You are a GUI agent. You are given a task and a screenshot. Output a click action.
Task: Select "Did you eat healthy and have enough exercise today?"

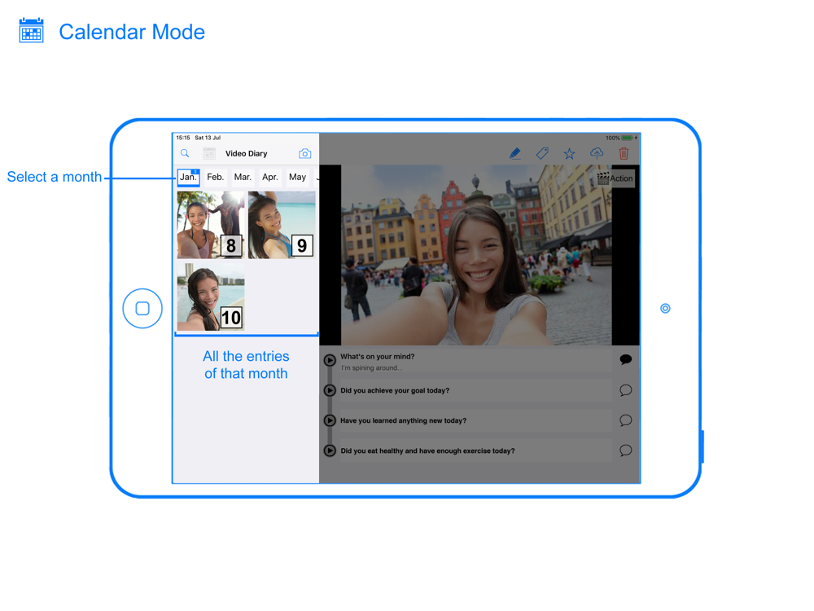(427, 451)
